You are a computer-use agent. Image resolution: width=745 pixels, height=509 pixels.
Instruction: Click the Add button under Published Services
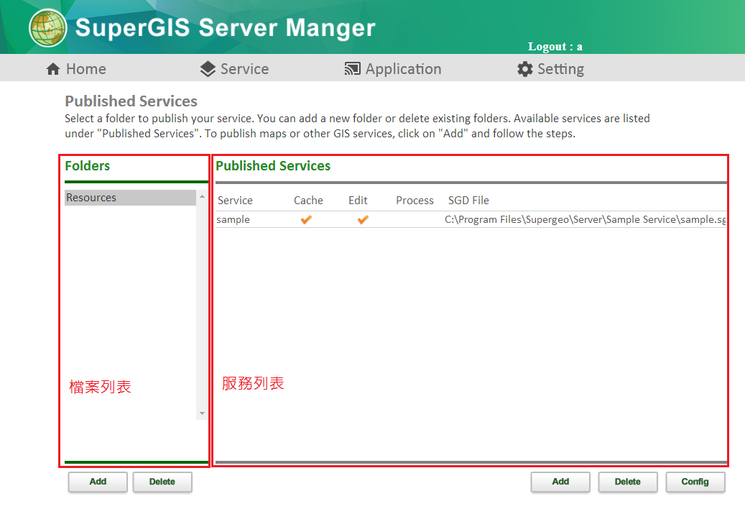pyautogui.click(x=560, y=482)
